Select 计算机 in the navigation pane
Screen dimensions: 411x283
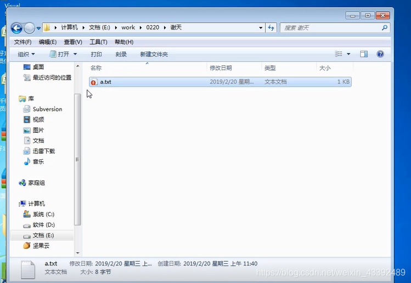[32, 203]
